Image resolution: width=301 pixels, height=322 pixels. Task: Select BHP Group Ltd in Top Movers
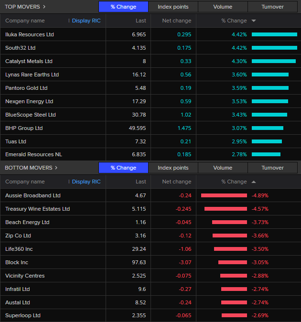click(24, 128)
